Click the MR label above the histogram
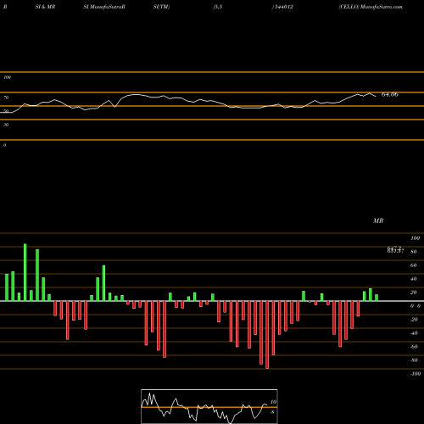 [378, 220]
